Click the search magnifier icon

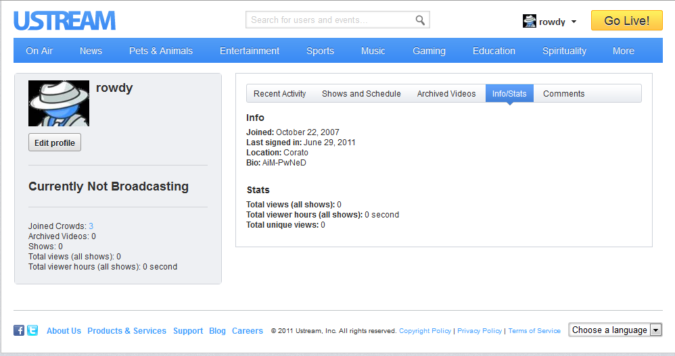[420, 20]
